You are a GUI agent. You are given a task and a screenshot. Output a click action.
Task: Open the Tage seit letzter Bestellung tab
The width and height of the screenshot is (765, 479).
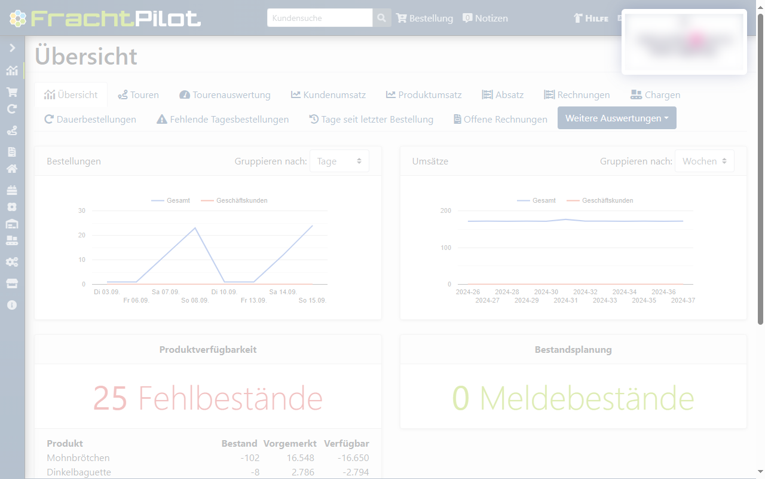371,119
